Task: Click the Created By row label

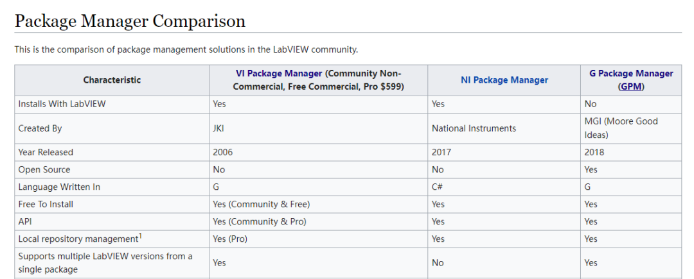Action: point(40,128)
